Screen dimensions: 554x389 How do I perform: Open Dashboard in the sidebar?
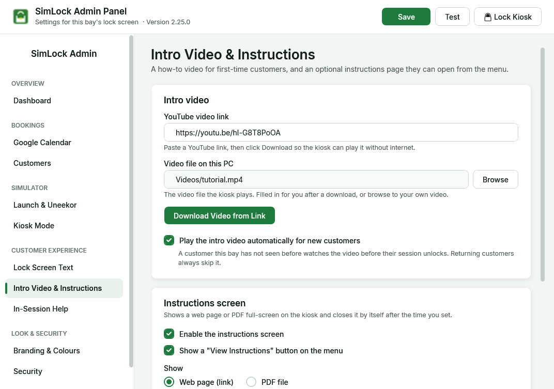pyautogui.click(x=64, y=101)
